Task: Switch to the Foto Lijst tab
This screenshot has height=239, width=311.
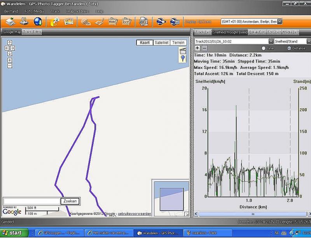Action: click(x=274, y=32)
